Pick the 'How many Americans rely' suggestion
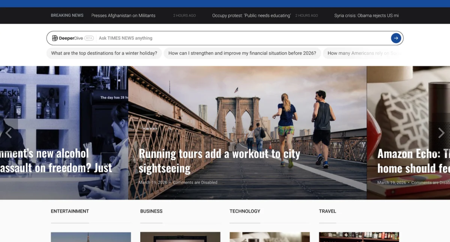 (363, 53)
